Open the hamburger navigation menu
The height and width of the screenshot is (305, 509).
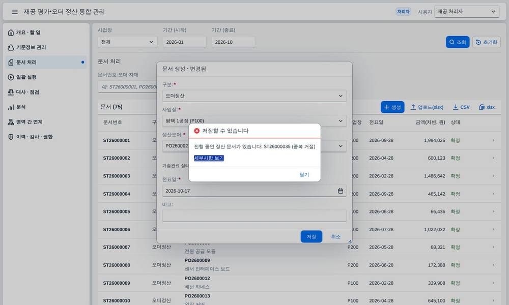point(15,12)
